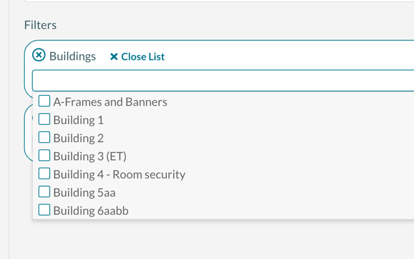Choose the Building 6aabb label text

(x=91, y=211)
